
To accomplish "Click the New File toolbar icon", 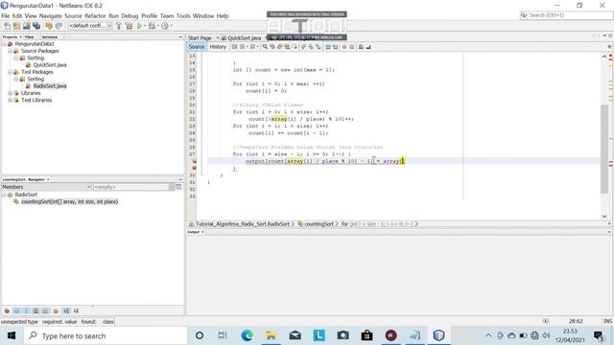I will coord(7,26).
